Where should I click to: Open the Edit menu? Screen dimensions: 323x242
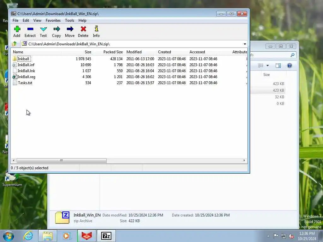tap(26, 20)
